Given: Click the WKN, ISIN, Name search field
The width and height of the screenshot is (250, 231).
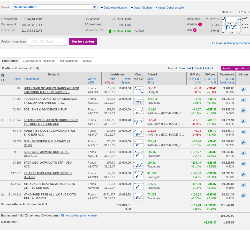Looking at the screenshot, I should tap(48, 41).
